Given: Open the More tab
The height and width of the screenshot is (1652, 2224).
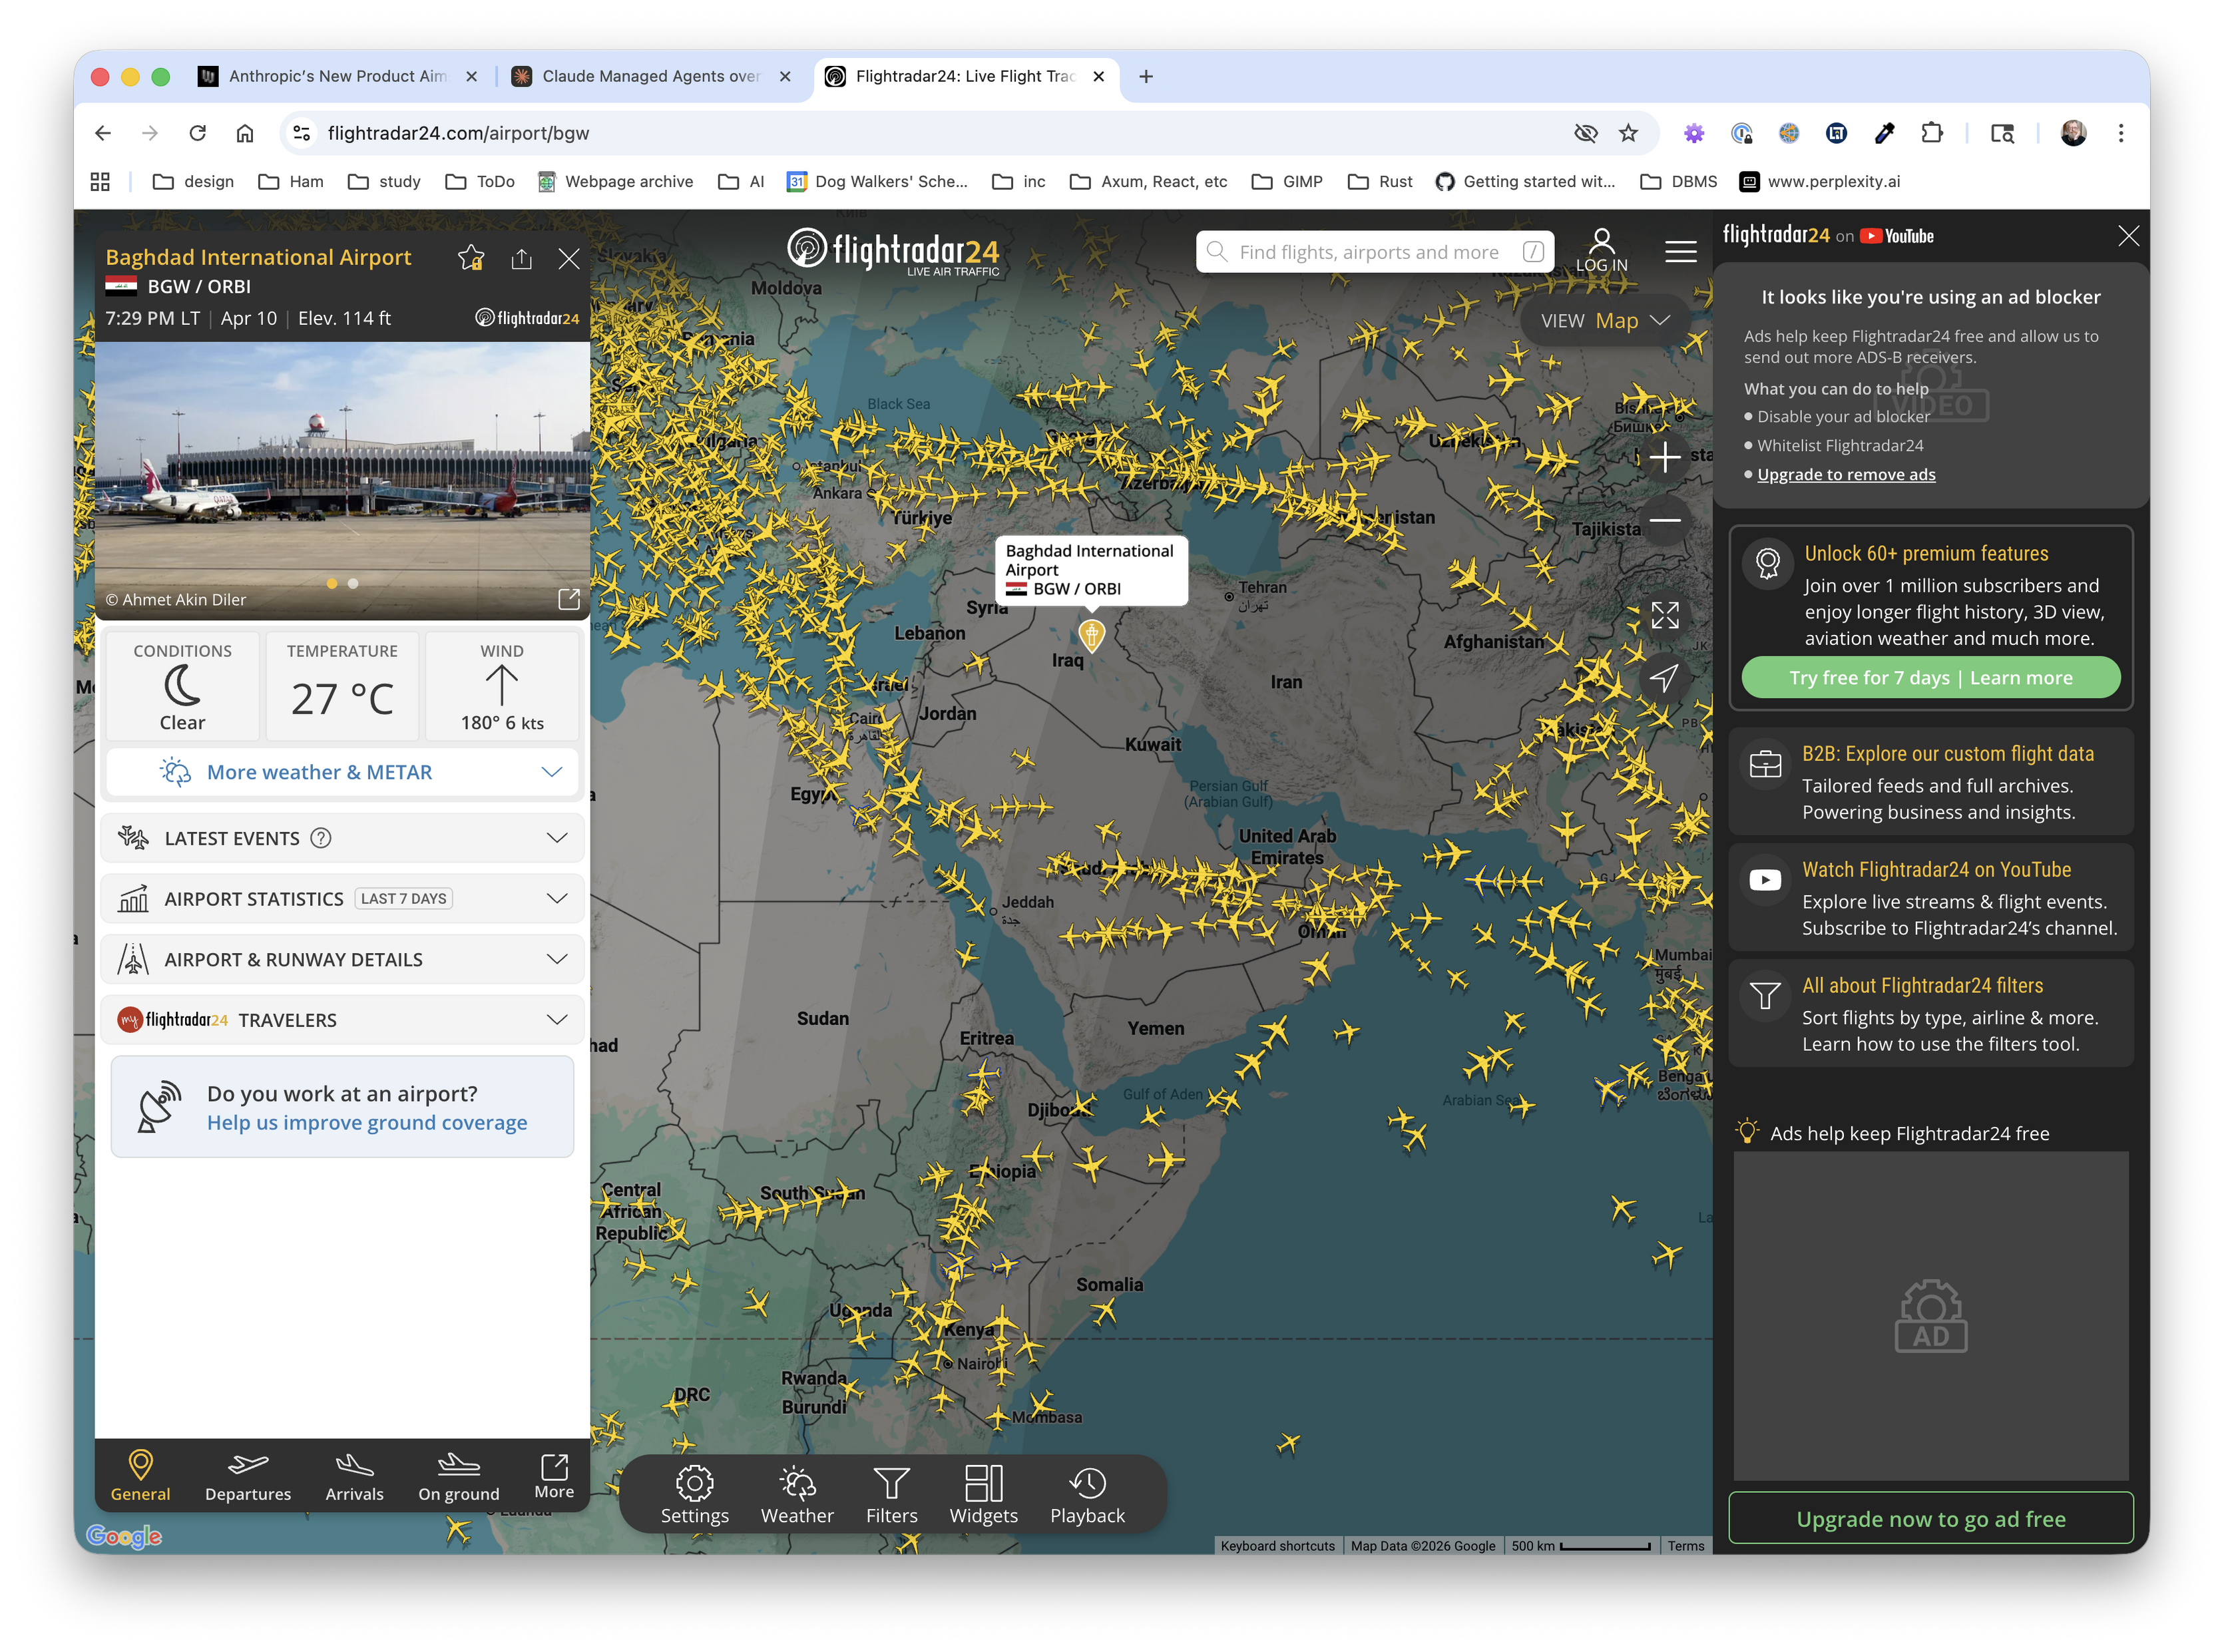Looking at the screenshot, I should click(x=554, y=1476).
